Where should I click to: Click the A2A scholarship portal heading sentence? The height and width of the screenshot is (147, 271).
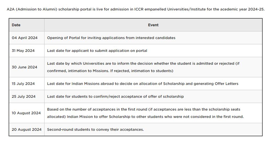pyautogui.click(x=135, y=9)
